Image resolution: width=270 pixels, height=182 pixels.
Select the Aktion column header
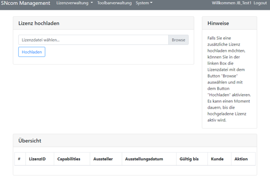point(241,159)
